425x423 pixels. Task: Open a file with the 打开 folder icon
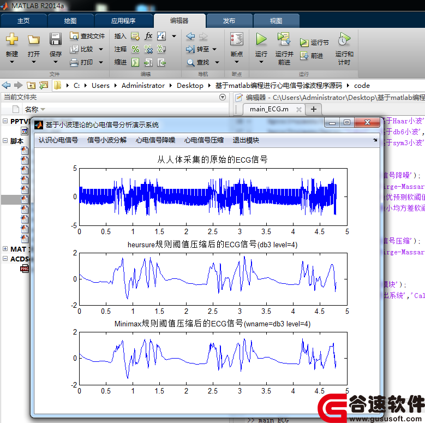tap(34, 40)
